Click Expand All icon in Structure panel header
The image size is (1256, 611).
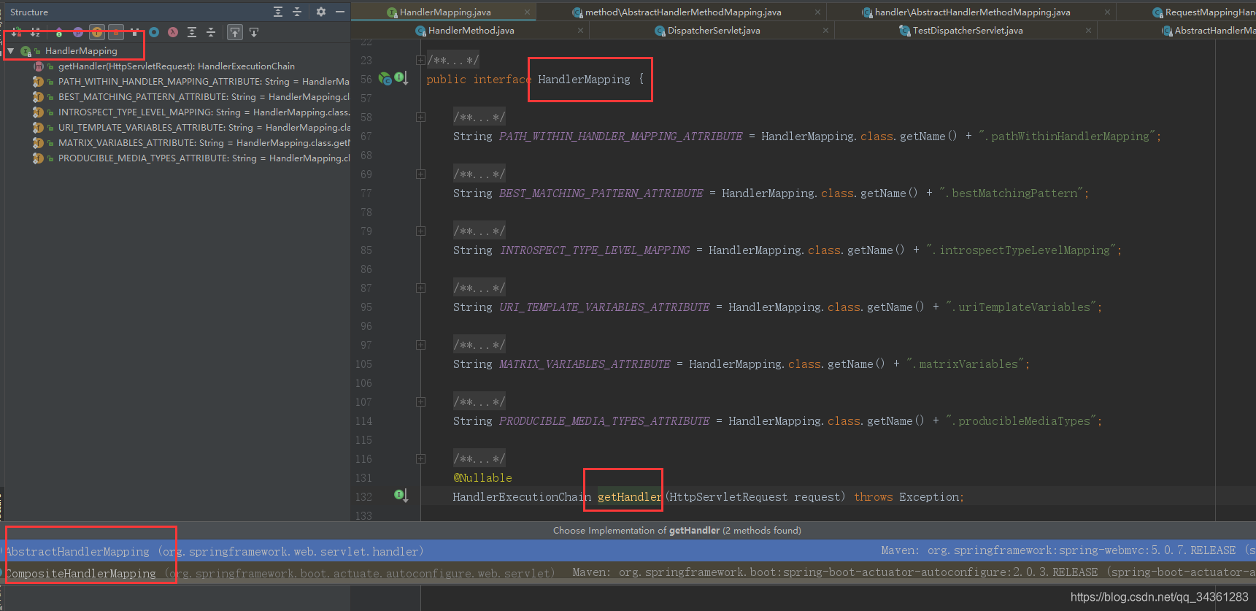(278, 12)
